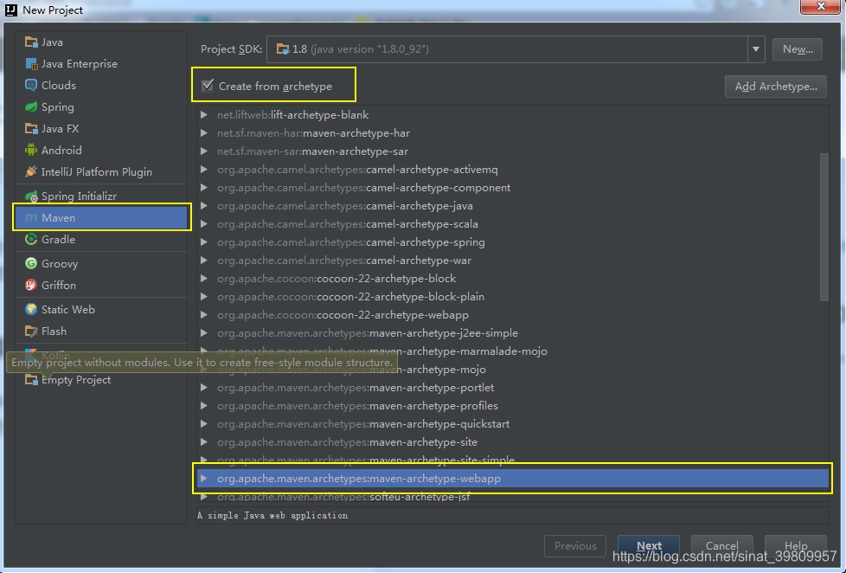This screenshot has width=846, height=573.
Task: Select maven-archetype-sar archetype row
Action: tap(513, 151)
